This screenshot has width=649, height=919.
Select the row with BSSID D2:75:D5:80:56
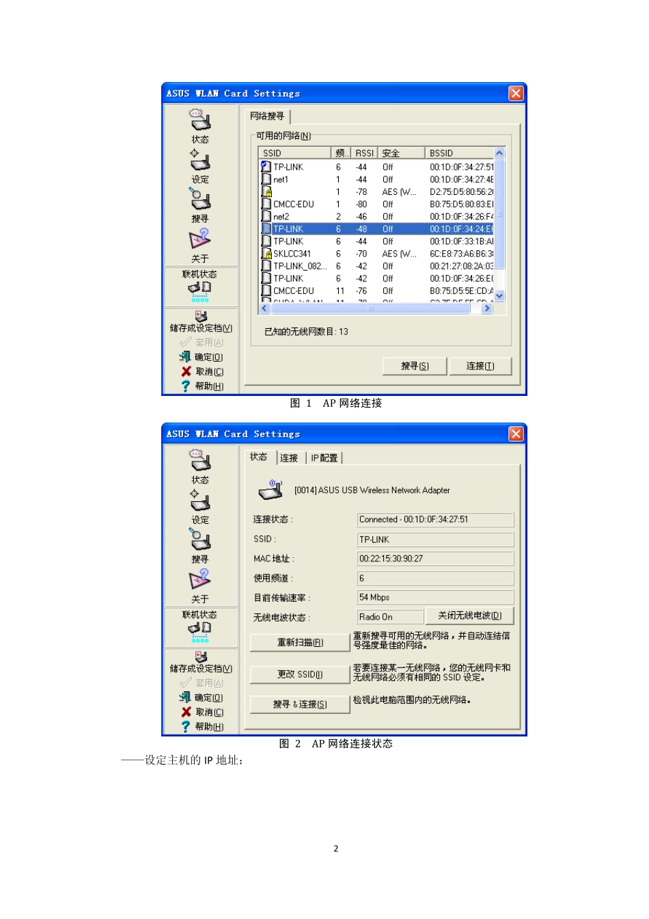[x=376, y=191]
